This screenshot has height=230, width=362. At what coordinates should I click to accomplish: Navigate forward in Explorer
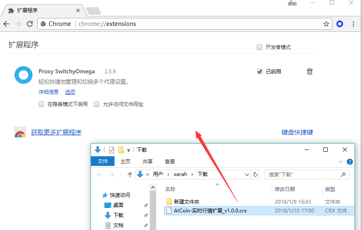pos(112,175)
